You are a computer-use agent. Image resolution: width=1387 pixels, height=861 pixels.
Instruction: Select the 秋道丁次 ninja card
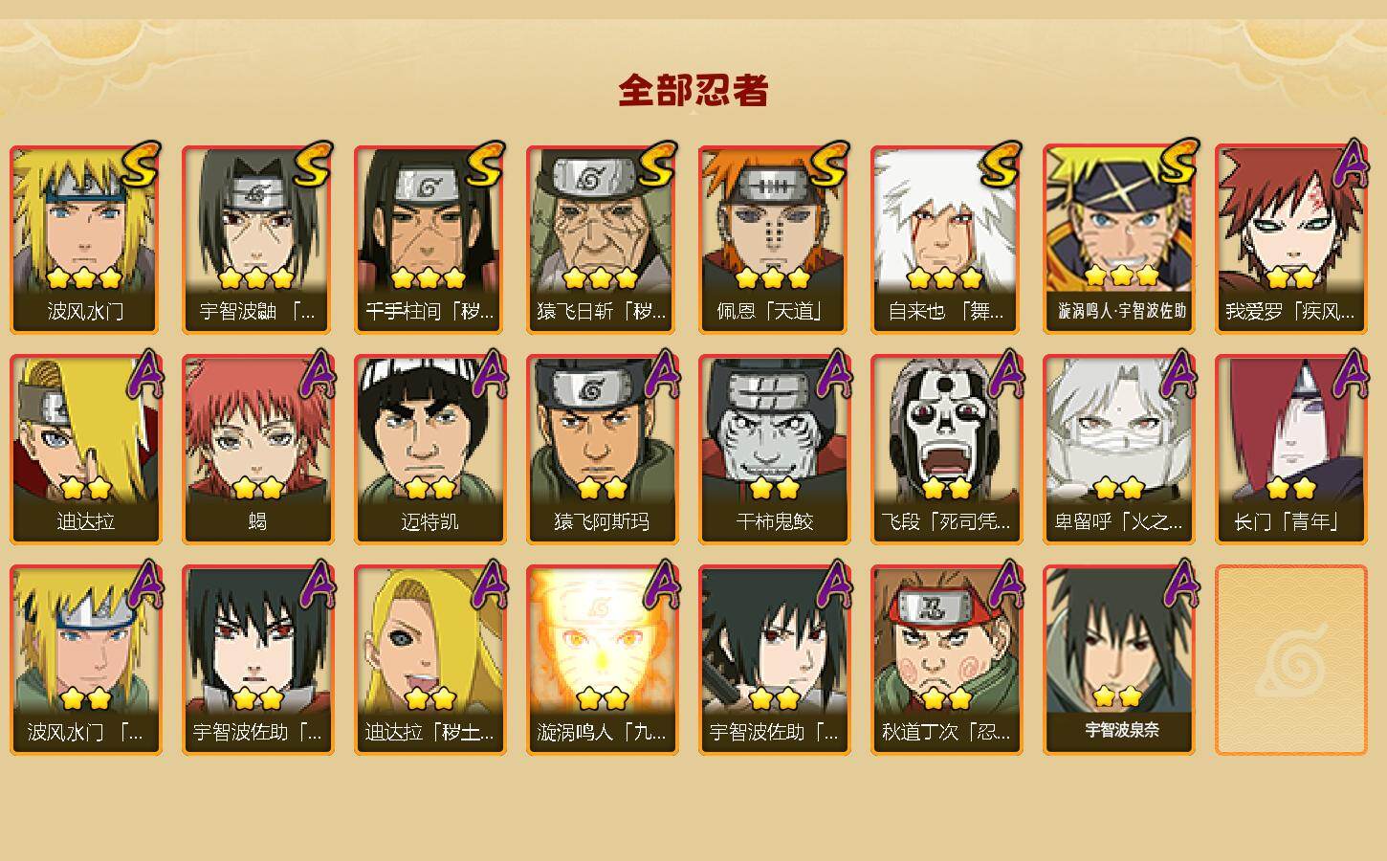pos(946,660)
